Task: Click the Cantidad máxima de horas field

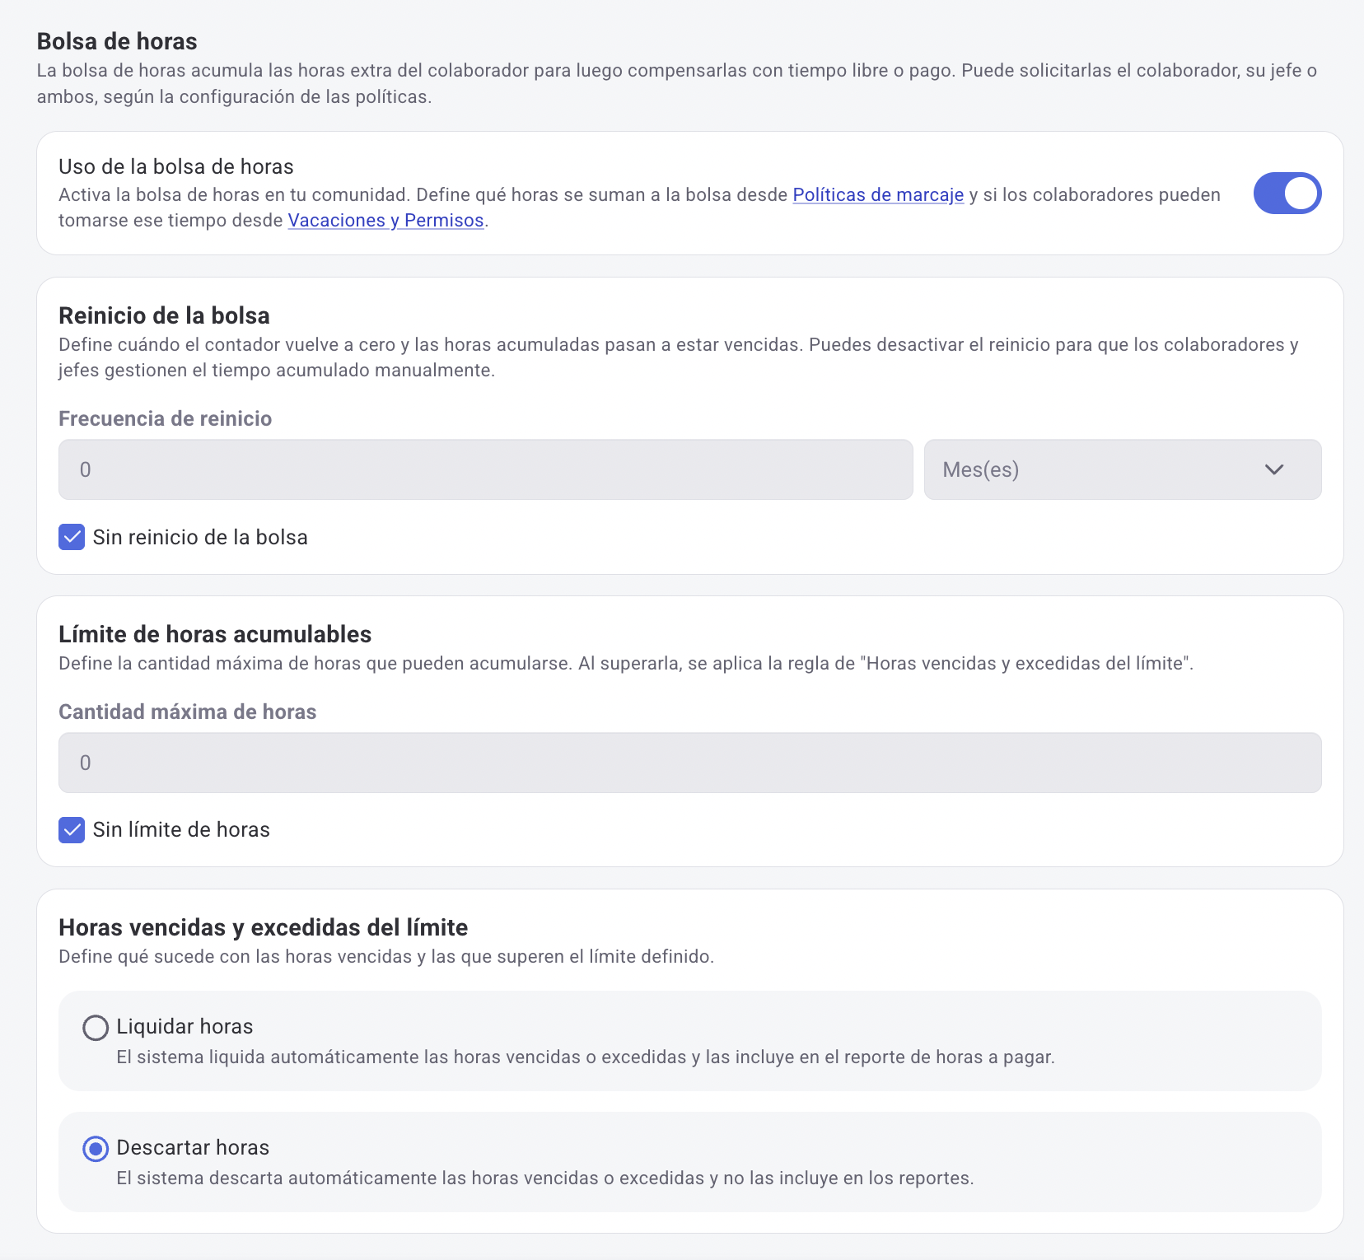Action: 690,763
